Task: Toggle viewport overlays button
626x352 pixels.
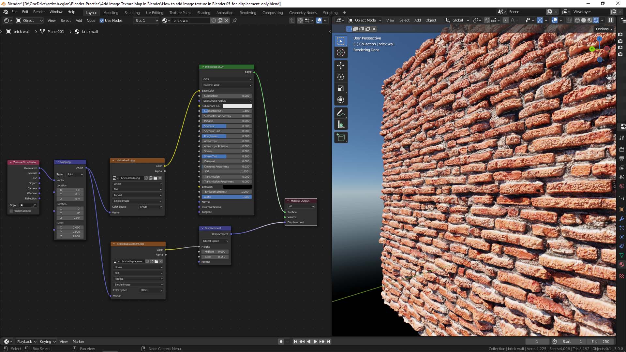Action: click(555, 20)
